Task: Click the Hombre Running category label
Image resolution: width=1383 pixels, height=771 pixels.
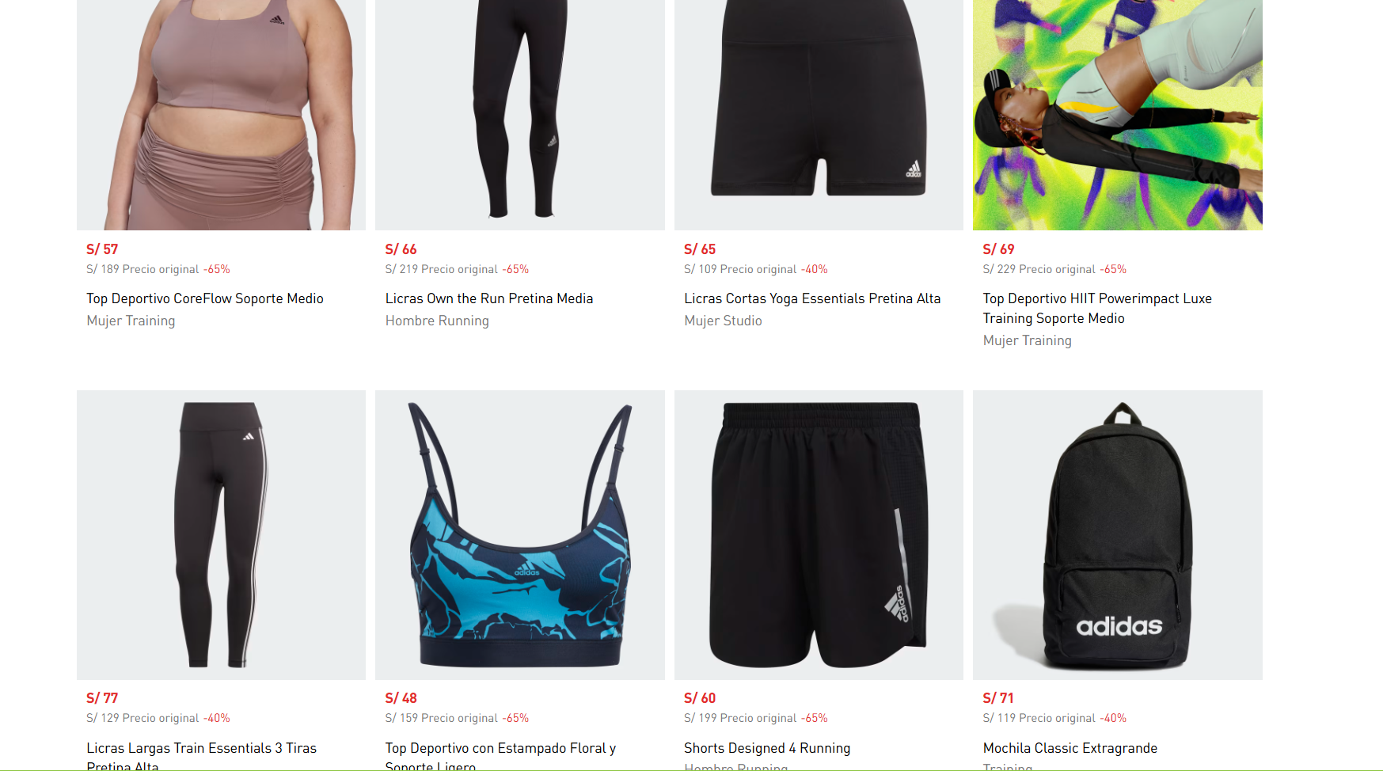Action: 437,321
